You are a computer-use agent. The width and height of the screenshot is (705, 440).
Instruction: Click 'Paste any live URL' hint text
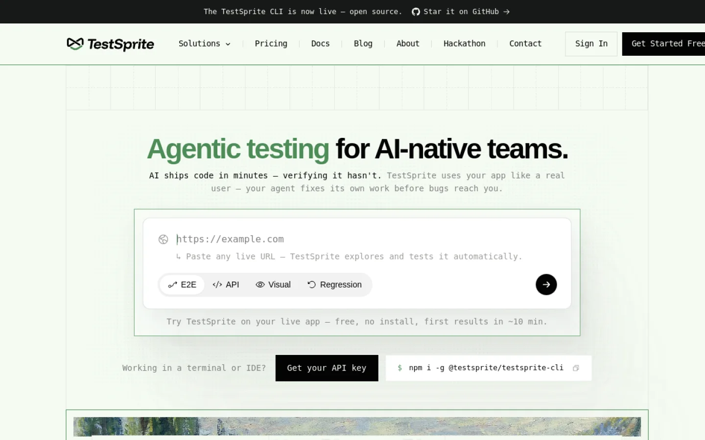[349, 256]
